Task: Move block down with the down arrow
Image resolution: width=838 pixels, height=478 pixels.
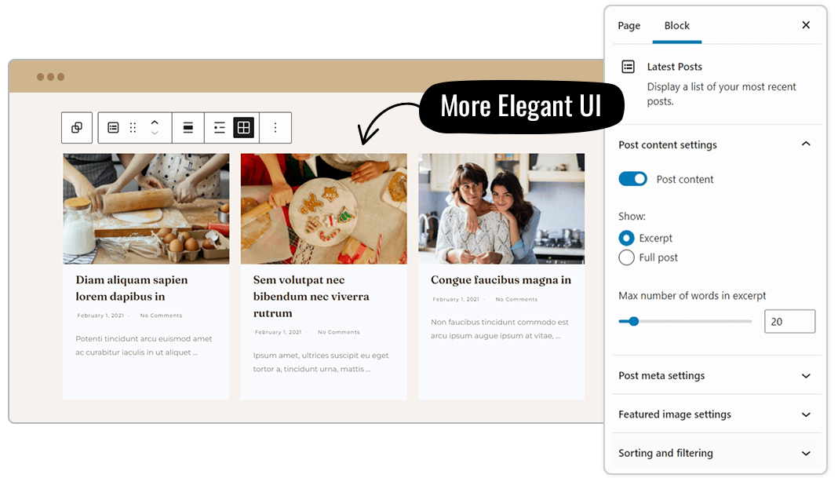Action: click(x=155, y=133)
